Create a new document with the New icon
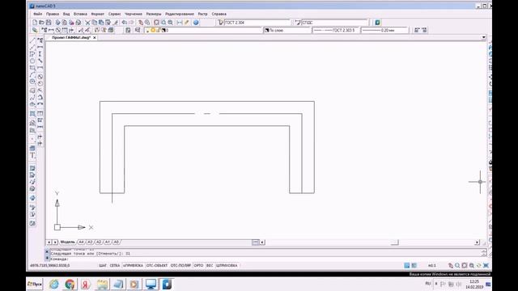Viewport: 518px width, 291px height. tap(35, 23)
